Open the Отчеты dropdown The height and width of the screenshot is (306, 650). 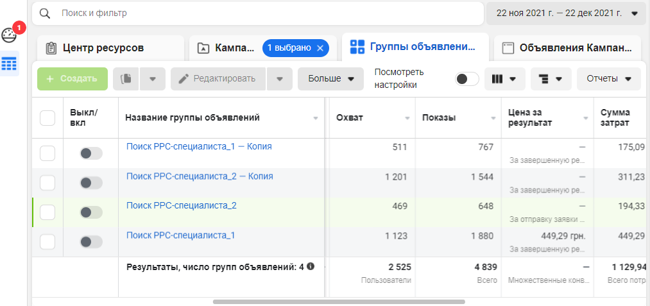[x=608, y=79]
